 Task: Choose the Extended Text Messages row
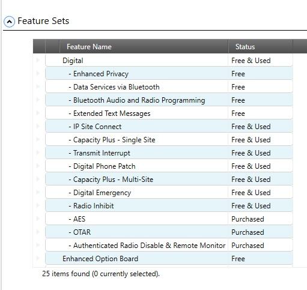click(169, 113)
